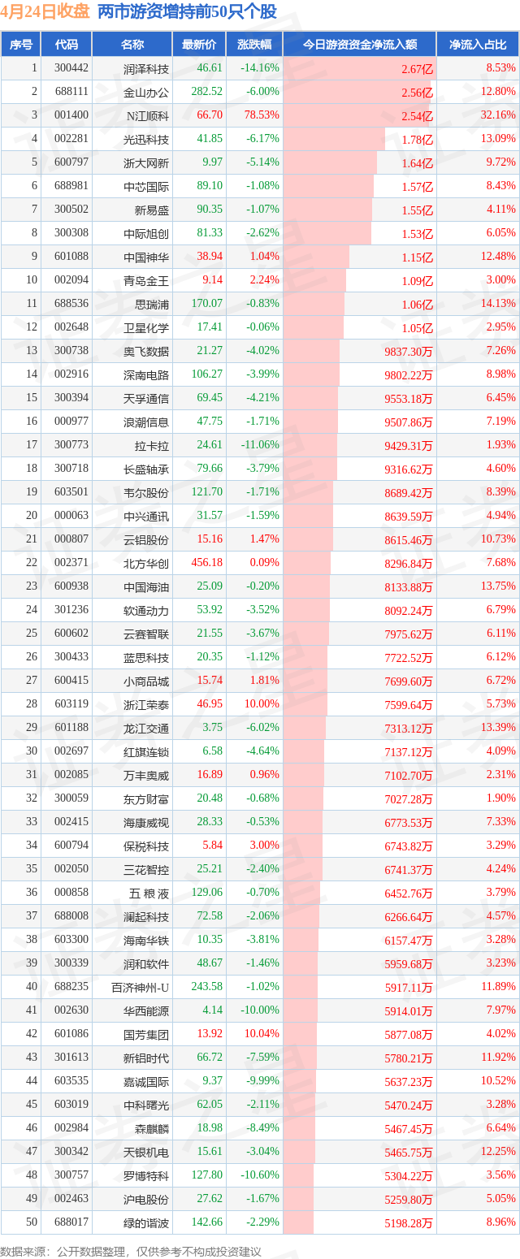Click stock name 东方财富
Screen dimensions: 520x1259
(146, 798)
